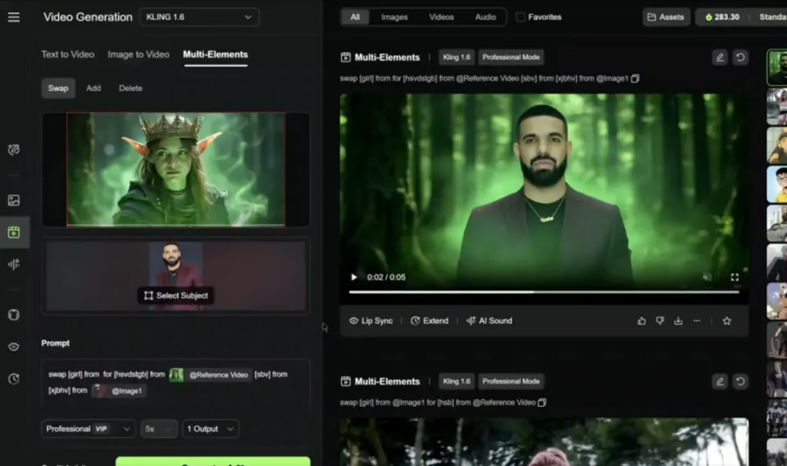This screenshot has height=466, width=787.
Task: Show only Videos filter tab
Action: pos(441,17)
